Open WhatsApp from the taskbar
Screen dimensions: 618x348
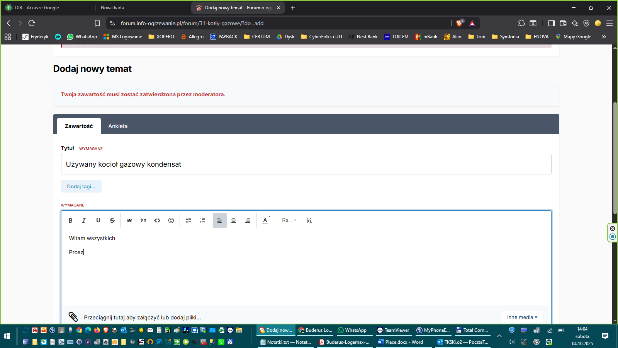(x=352, y=330)
